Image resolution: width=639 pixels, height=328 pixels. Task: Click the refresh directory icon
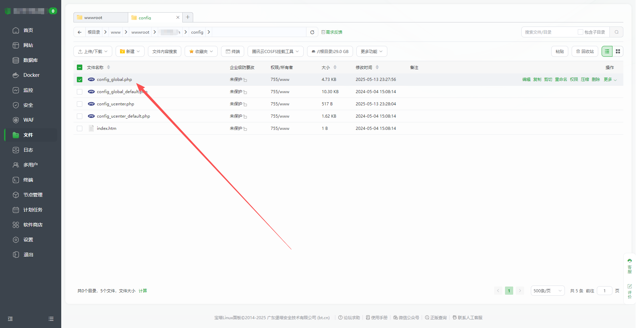click(312, 32)
